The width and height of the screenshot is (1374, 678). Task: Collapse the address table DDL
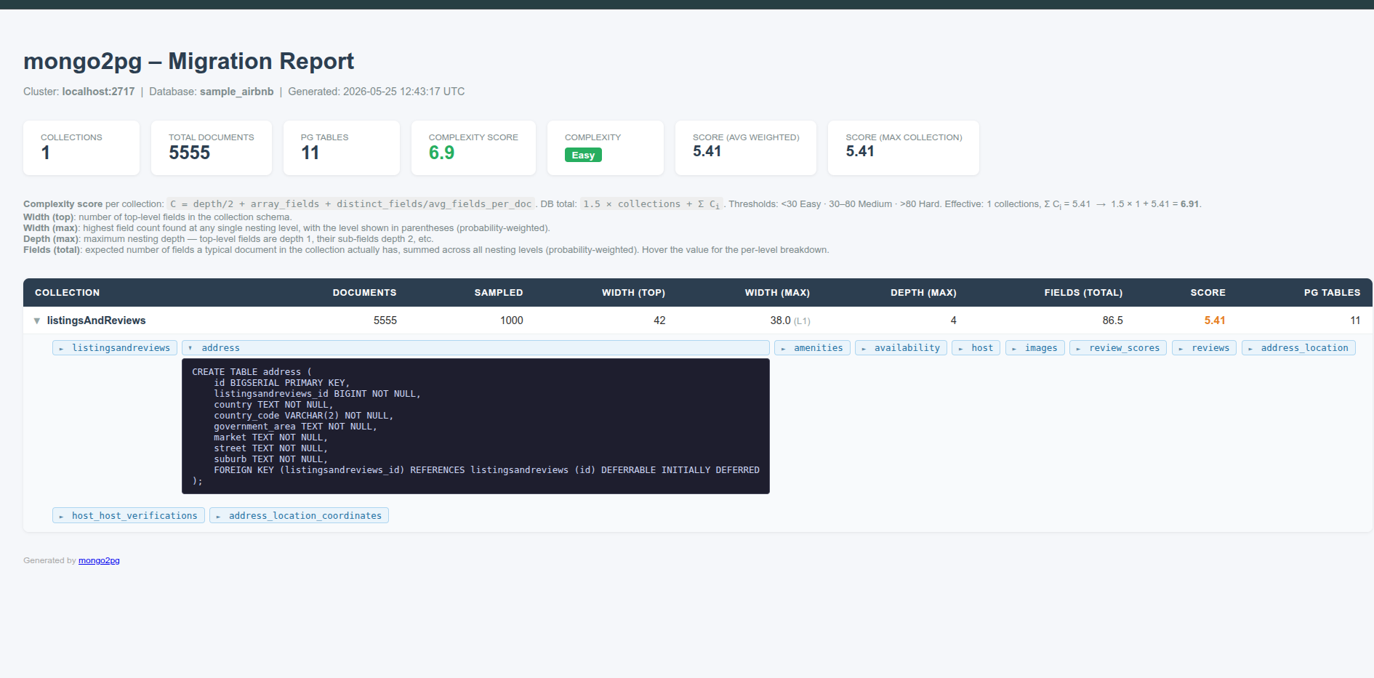click(x=475, y=348)
